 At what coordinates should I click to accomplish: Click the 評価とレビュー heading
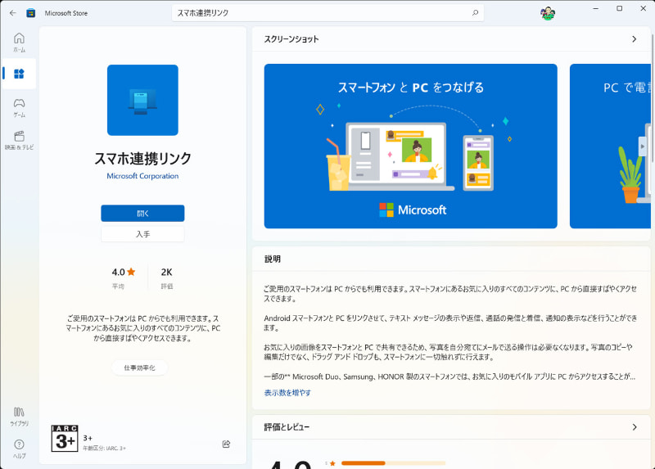coord(287,426)
